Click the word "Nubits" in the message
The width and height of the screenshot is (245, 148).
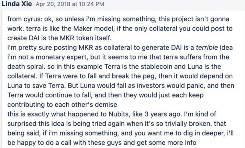click(119, 114)
